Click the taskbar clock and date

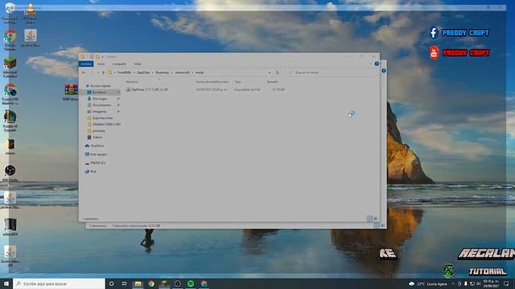(492, 283)
